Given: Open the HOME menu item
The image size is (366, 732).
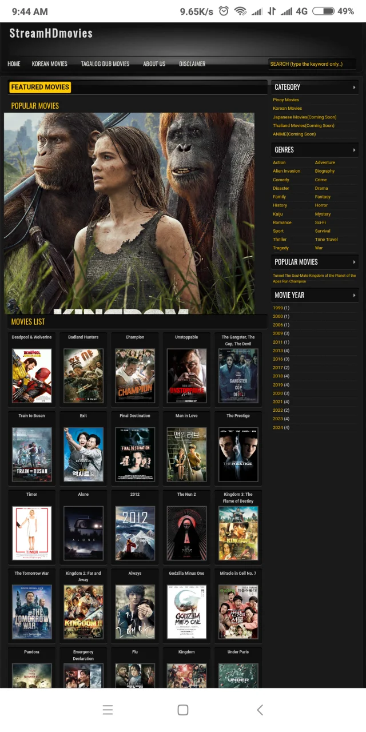Looking at the screenshot, I should (x=14, y=63).
